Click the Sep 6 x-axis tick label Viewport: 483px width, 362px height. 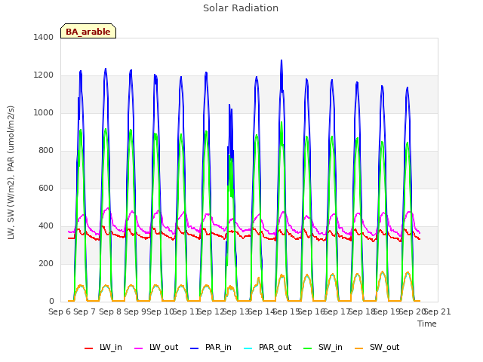click(60, 311)
